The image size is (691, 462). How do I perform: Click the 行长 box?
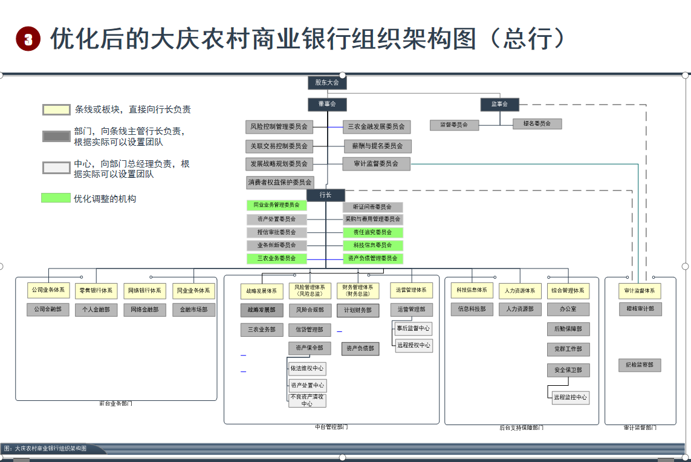pos(326,195)
